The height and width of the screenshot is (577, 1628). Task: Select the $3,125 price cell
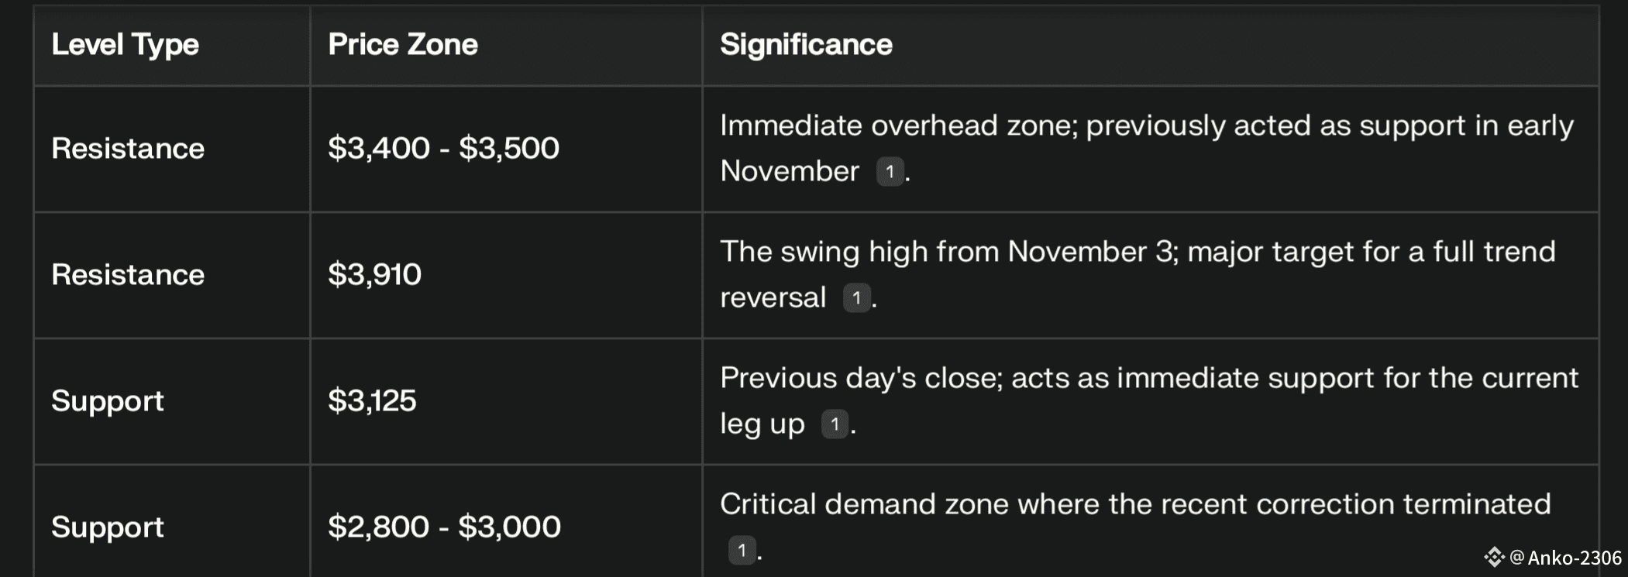click(x=372, y=400)
